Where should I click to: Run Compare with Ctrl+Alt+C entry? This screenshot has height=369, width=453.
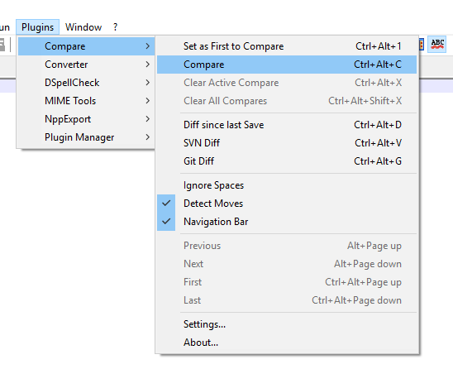(287, 65)
